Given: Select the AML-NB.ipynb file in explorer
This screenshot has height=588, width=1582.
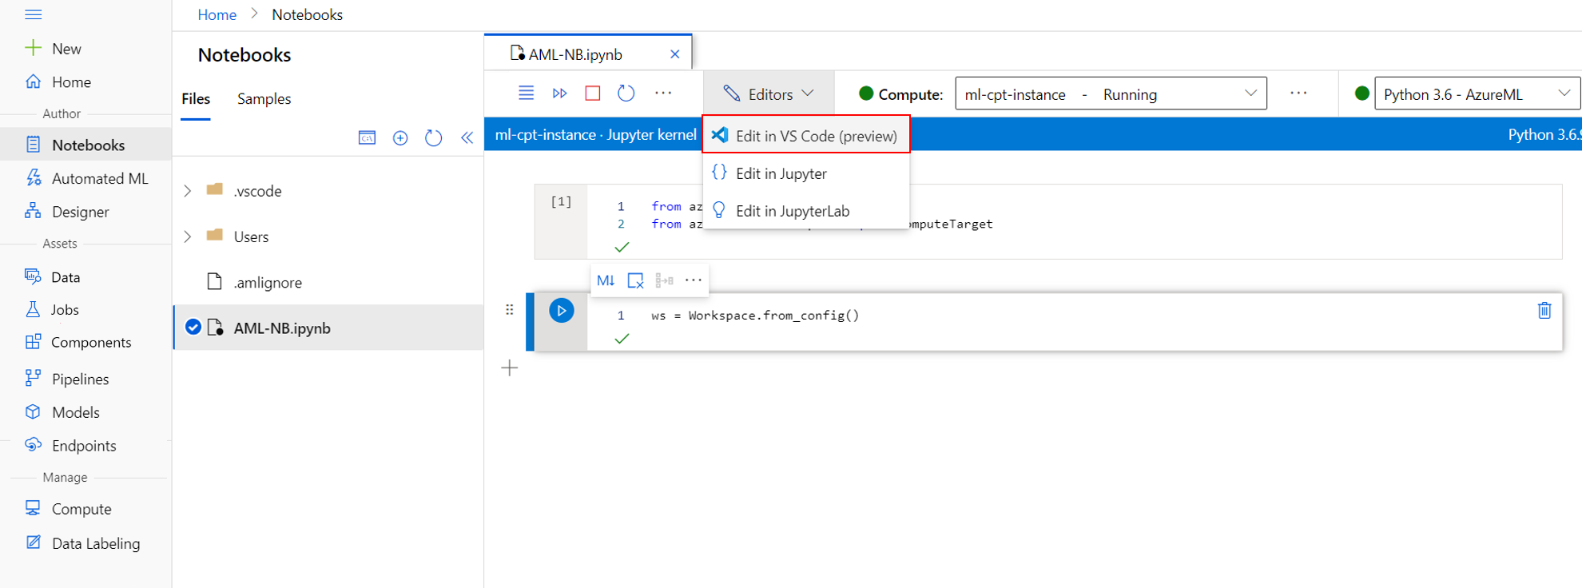Looking at the screenshot, I should [328, 328].
